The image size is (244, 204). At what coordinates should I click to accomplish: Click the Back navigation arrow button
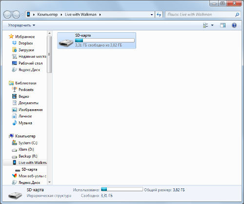(7, 15)
